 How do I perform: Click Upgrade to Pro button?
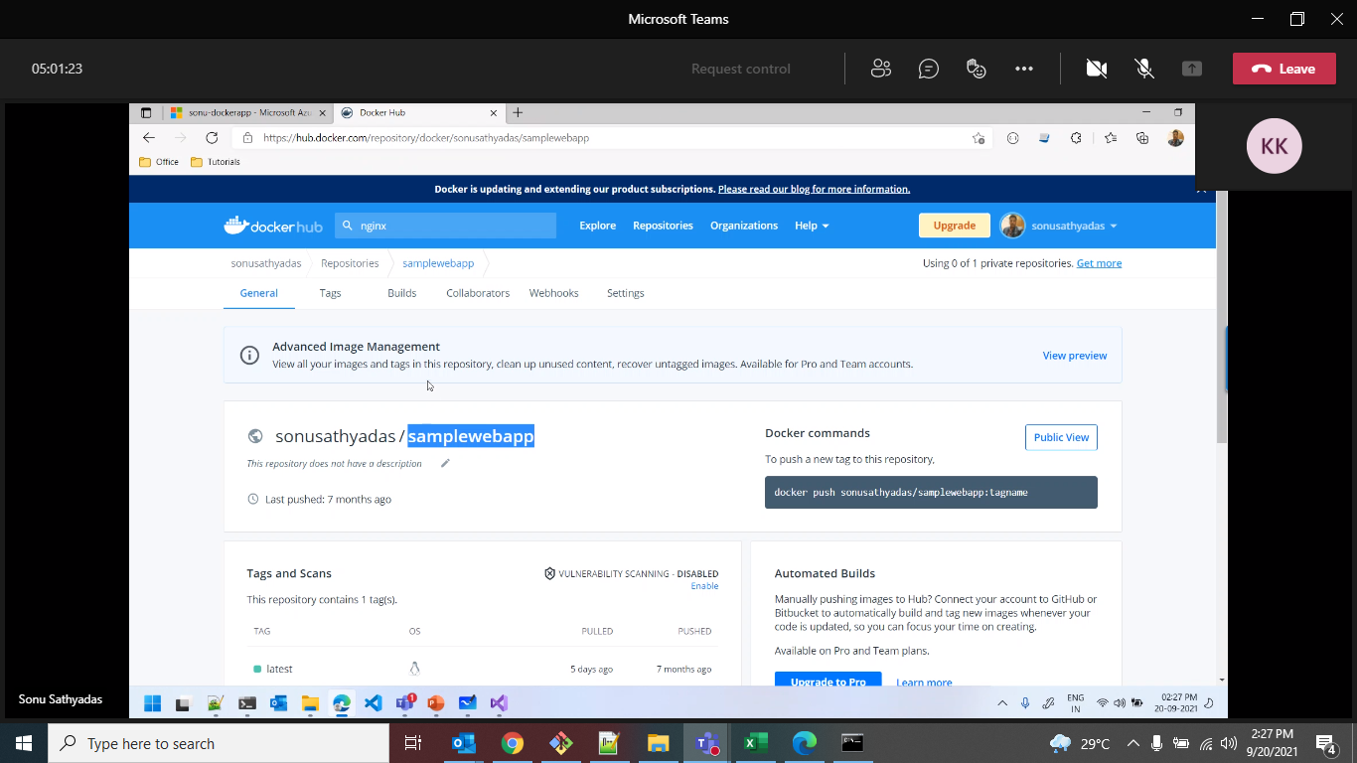pyautogui.click(x=829, y=682)
